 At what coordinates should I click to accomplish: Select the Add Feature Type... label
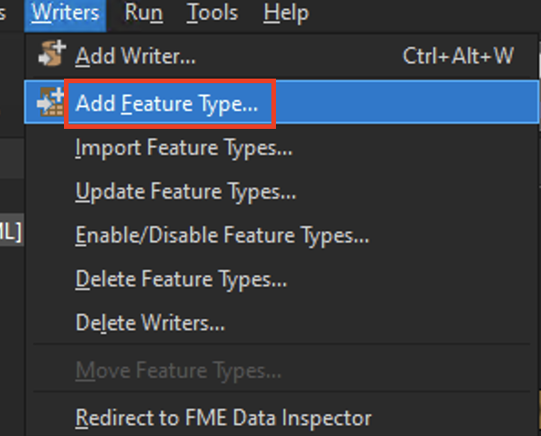[166, 103]
